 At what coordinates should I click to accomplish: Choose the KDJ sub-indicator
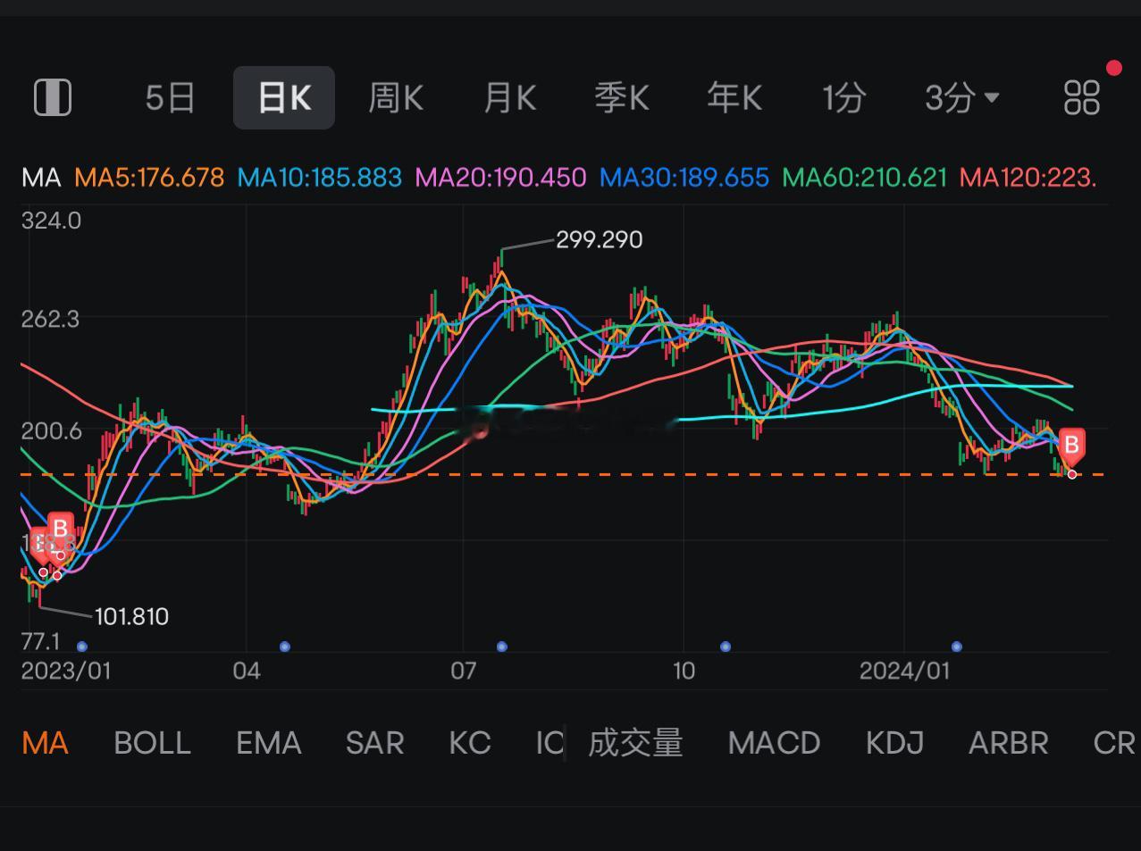tap(894, 743)
